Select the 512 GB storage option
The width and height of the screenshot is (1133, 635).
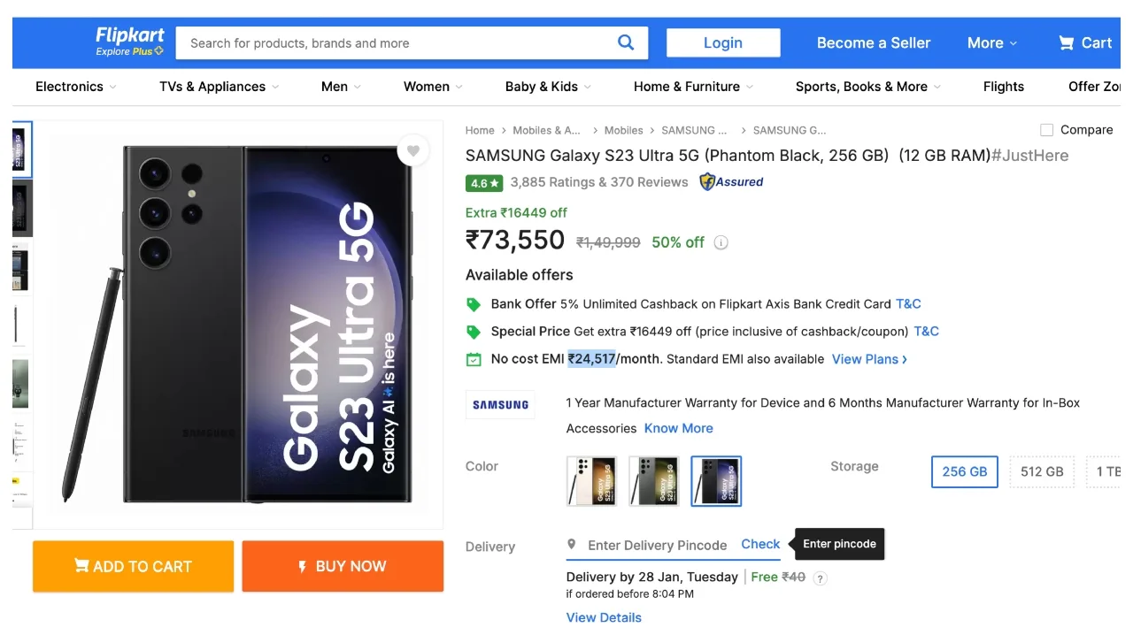tap(1042, 471)
